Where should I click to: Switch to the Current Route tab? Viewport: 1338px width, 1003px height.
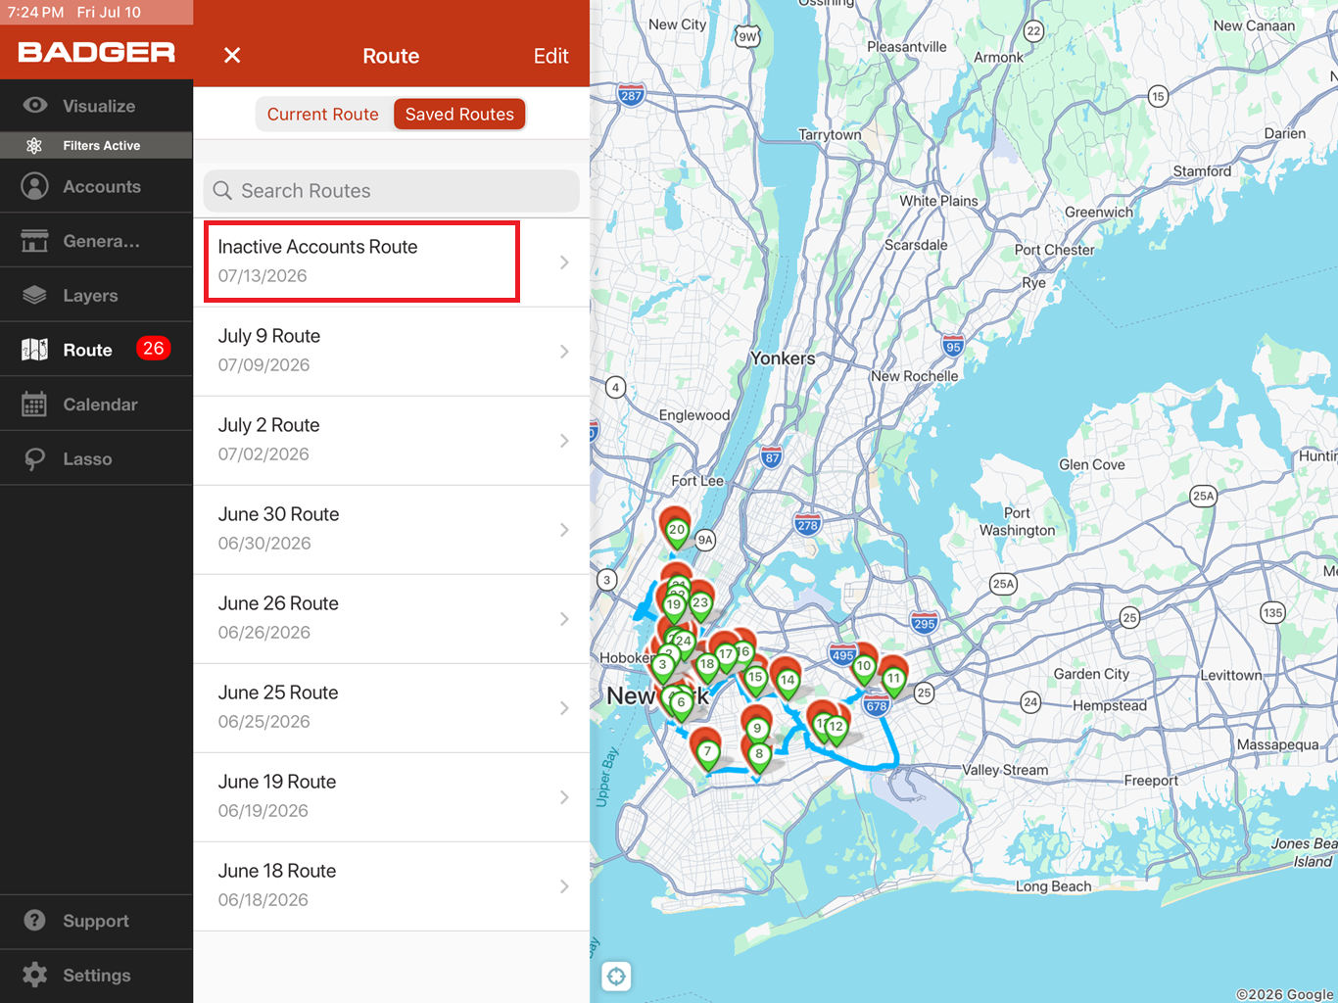tap(323, 115)
